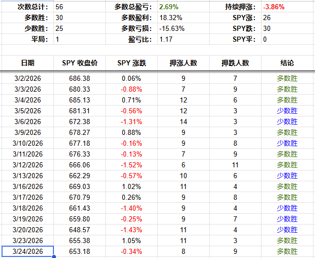Select closing price 659.80
The width and height of the screenshot is (315, 258).
(80, 219)
